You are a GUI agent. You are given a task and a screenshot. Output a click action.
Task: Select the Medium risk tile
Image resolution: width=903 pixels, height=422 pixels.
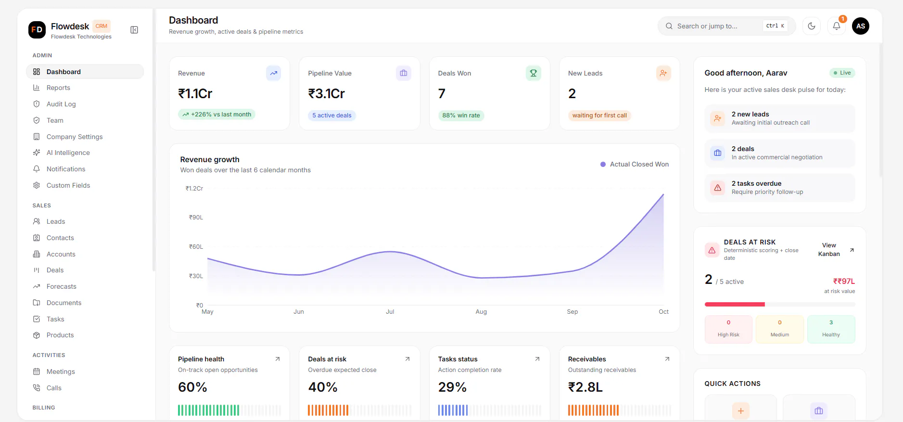780,329
